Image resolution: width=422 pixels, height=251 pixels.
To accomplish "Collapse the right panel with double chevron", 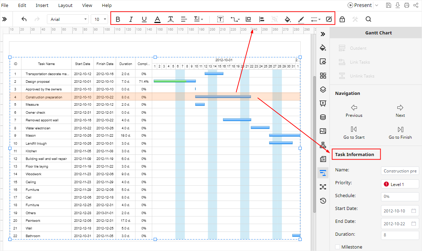I will pos(323,34).
